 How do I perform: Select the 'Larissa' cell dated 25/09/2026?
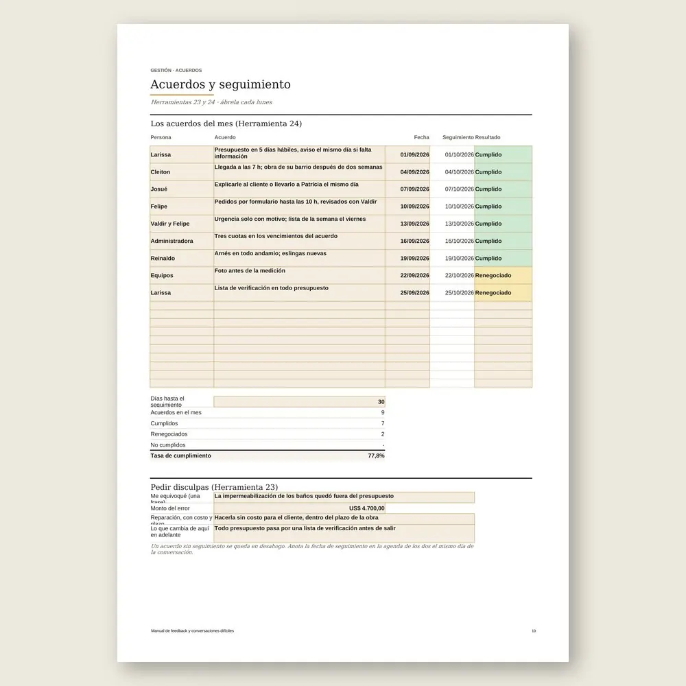pos(182,293)
